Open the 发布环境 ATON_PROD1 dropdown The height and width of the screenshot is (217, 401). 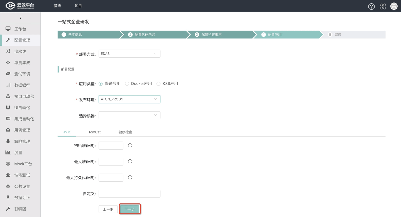point(129,99)
